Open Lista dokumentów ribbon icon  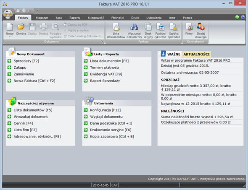tap(116, 27)
